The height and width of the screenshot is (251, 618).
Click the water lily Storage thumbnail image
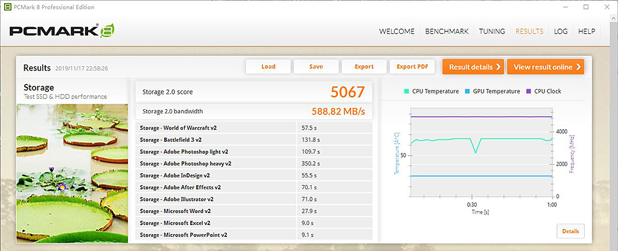click(72, 173)
